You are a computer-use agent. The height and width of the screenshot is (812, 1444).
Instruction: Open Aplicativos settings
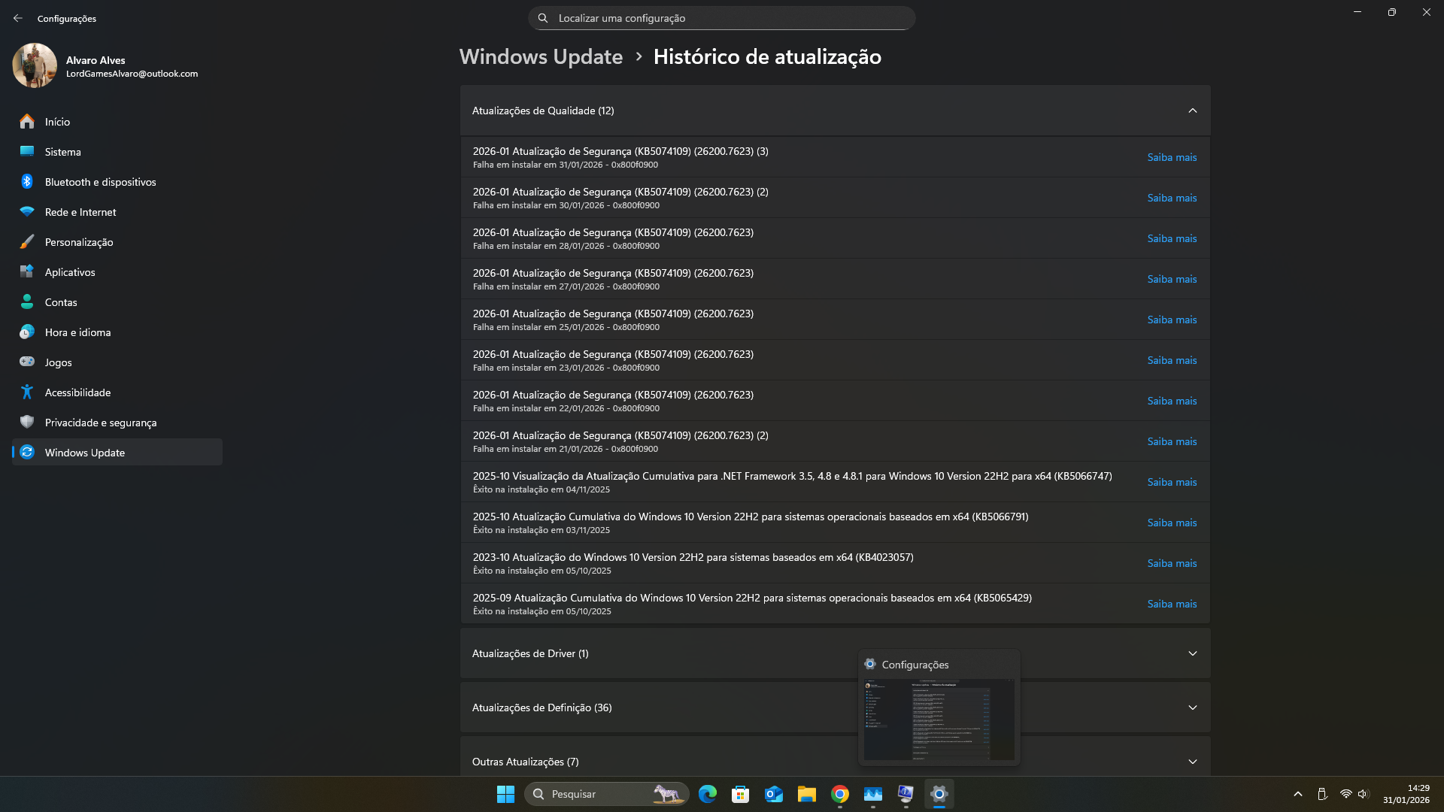click(x=117, y=272)
